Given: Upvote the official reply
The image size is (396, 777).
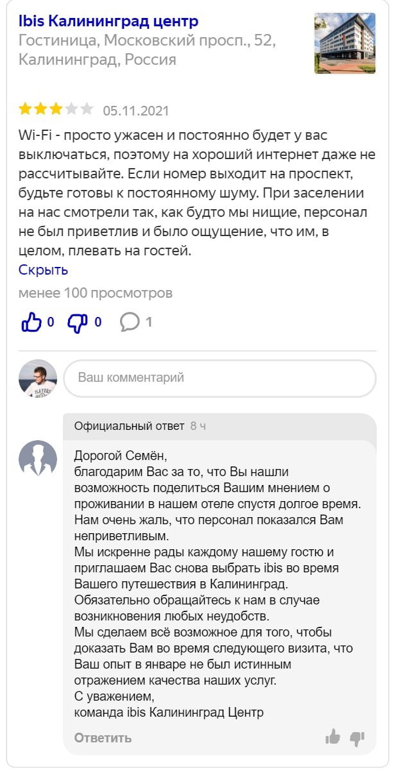Looking at the screenshot, I should [x=332, y=737].
